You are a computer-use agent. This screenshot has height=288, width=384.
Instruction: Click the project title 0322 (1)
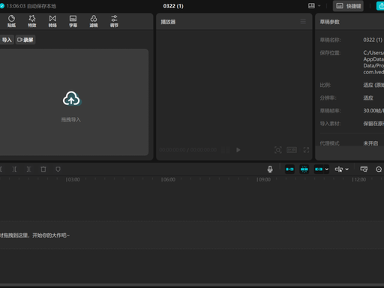tap(173, 6)
